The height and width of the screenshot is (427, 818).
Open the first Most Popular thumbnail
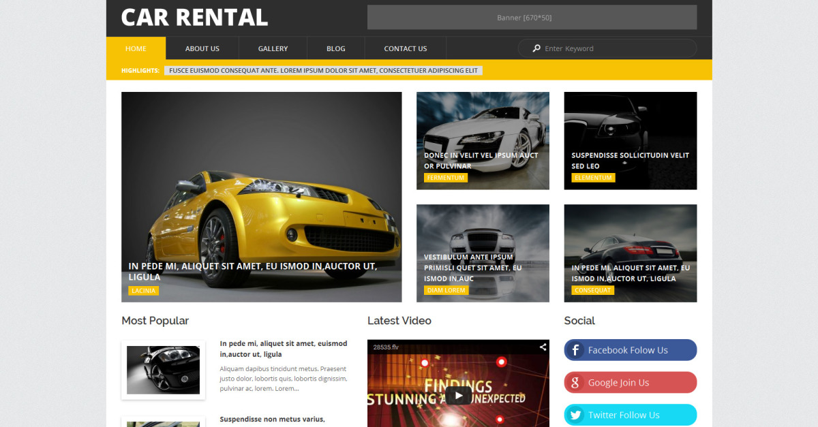click(x=163, y=370)
